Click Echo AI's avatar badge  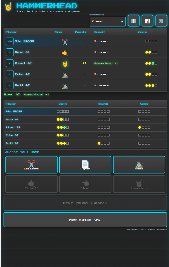click(10, 74)
